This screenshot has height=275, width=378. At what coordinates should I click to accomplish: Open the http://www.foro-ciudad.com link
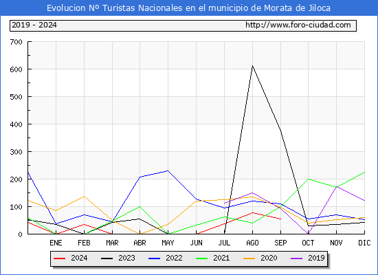(x=298, y=25)
